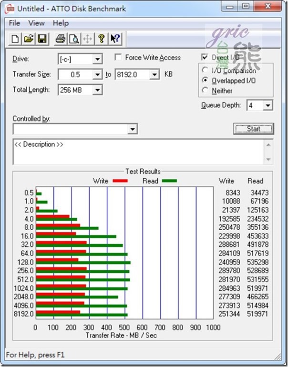Click the New file toolbar icon
The width and height of the screenshot is (288, 367).
(x=15, y=39)
